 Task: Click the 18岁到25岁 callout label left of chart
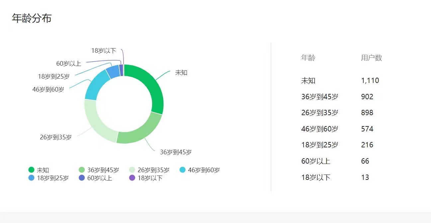tap(54, 77)
